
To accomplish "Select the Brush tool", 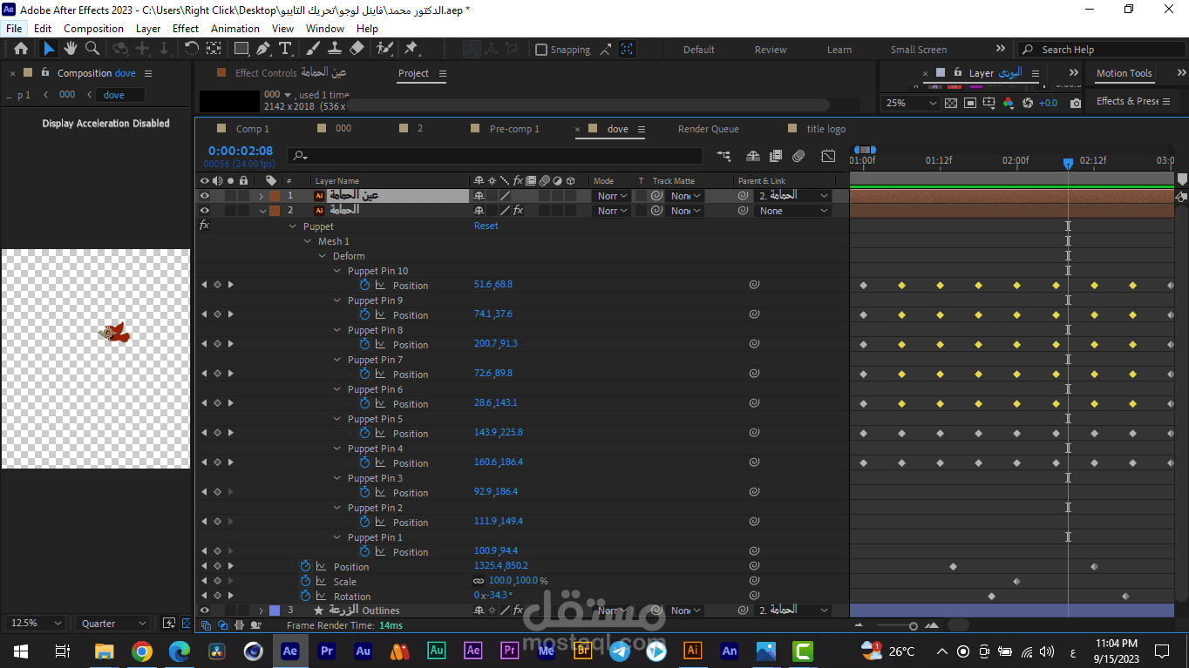I will point(313,49).
